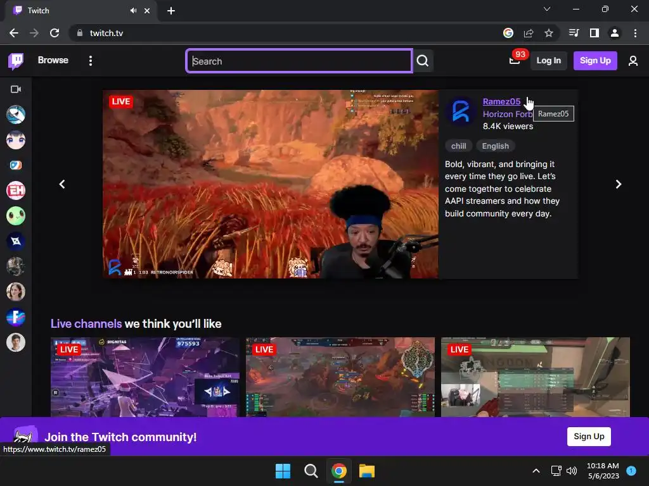The height and width of the screenshot is (486, 649).
Task: Click the camera icon in the left sidebar
Action: tap(16, 89)
